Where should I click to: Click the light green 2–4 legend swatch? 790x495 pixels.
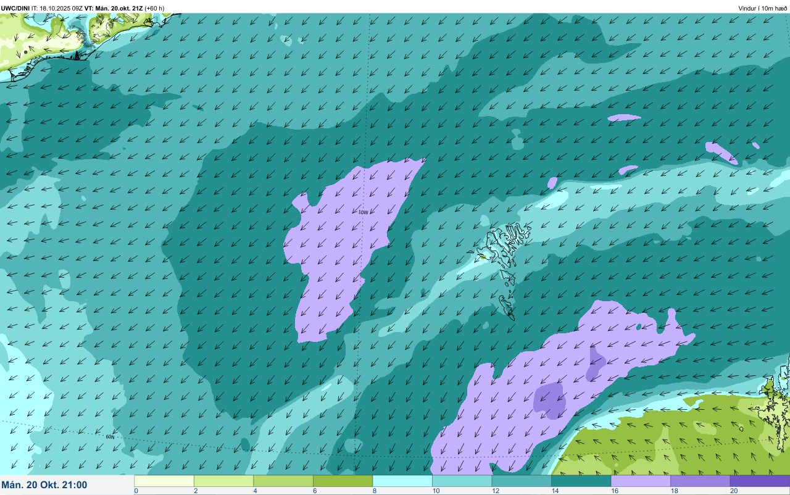223,481
